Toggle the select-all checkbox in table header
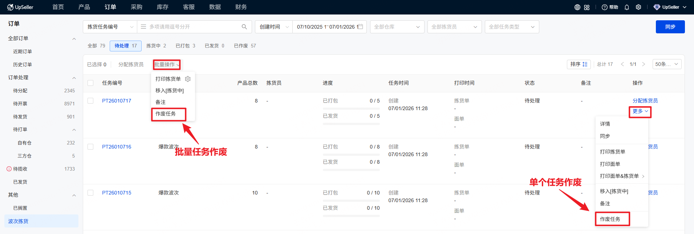 [90, 83]
